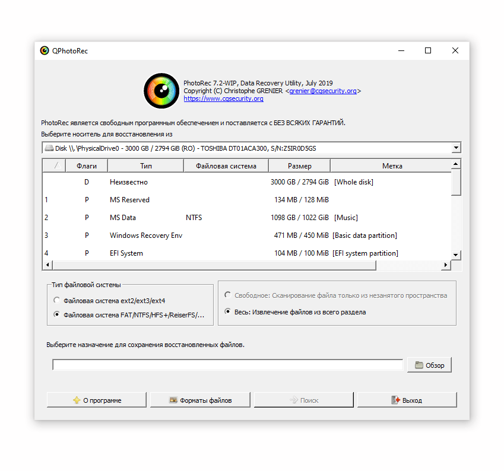Click the exit door icon on Выход

395,400
